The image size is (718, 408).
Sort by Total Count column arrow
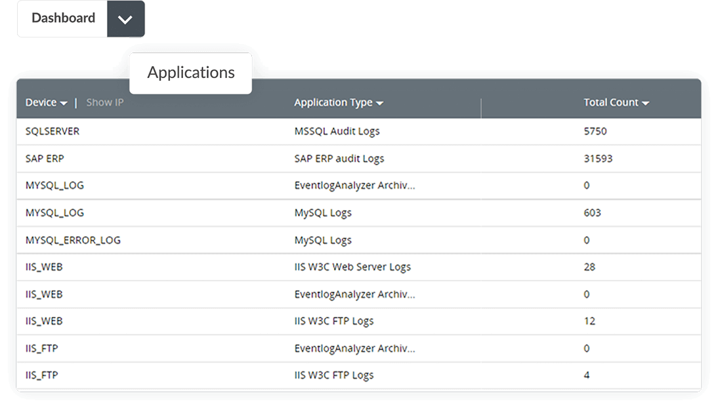click(x=645, y=104)
